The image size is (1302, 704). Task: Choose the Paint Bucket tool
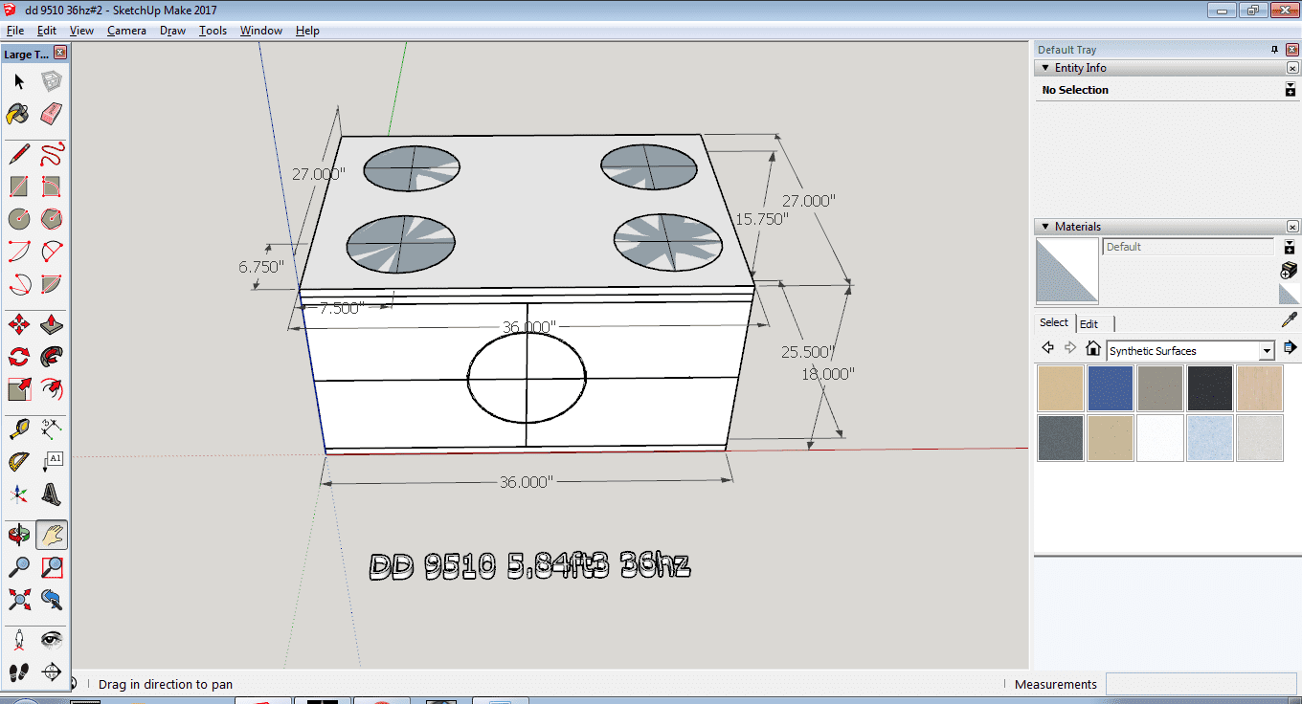point(19,115)
